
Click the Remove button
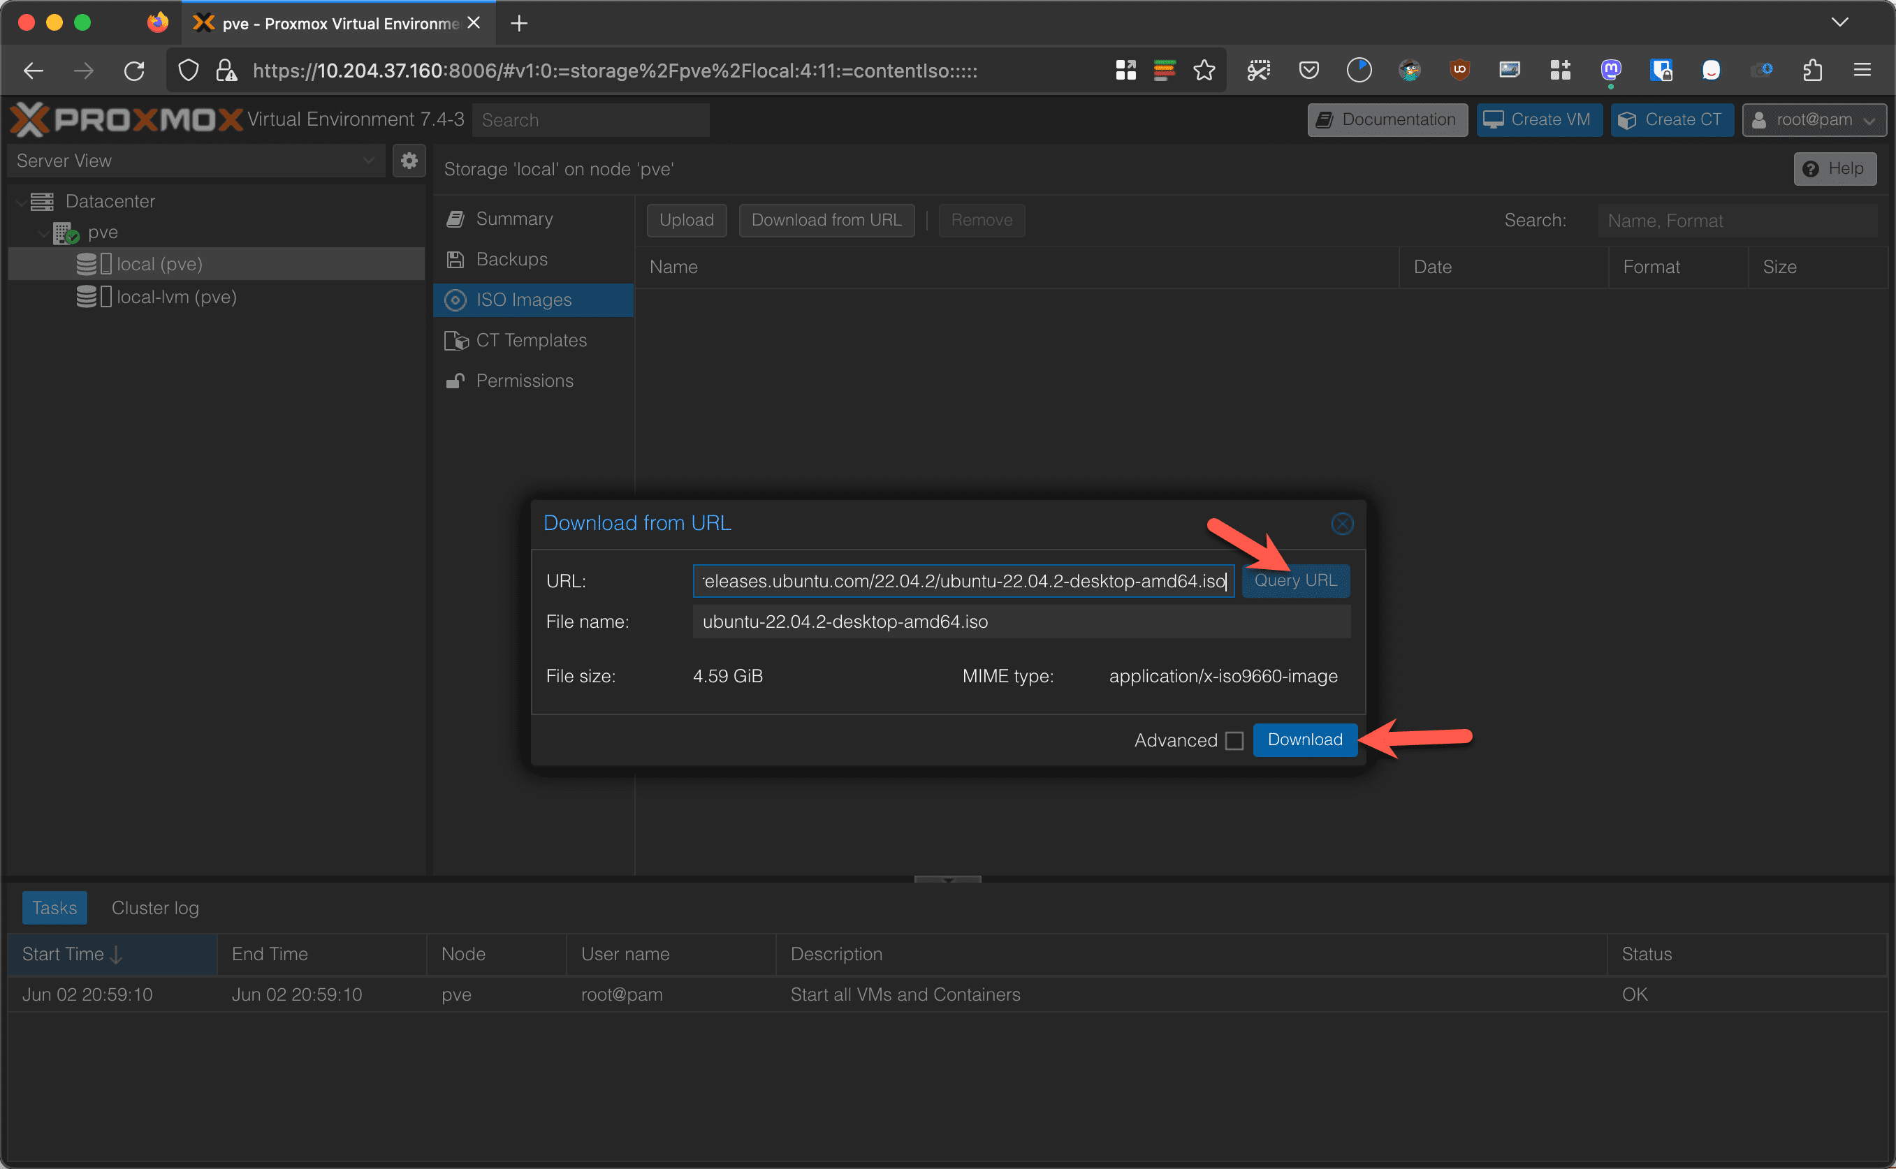click(x=982, y=221)
